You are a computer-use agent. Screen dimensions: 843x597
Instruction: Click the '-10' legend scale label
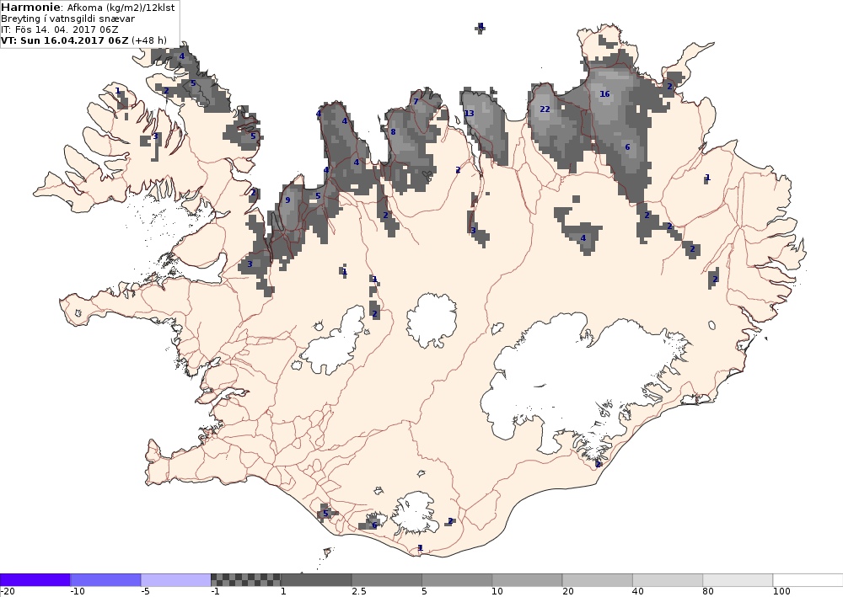click(x=78, y=592)
